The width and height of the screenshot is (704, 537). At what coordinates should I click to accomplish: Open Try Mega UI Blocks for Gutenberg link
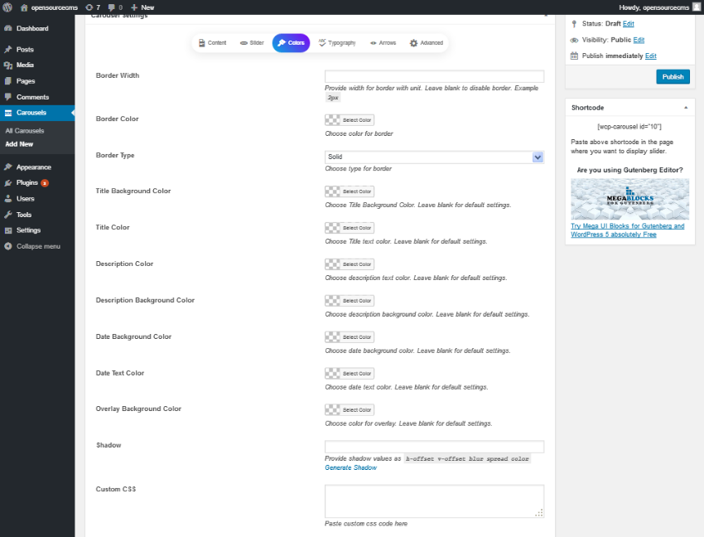[x=627, y=230]
